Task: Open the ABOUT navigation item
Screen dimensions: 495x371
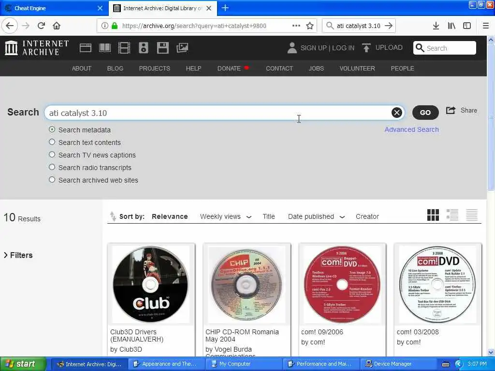Action: pos(81,69)
